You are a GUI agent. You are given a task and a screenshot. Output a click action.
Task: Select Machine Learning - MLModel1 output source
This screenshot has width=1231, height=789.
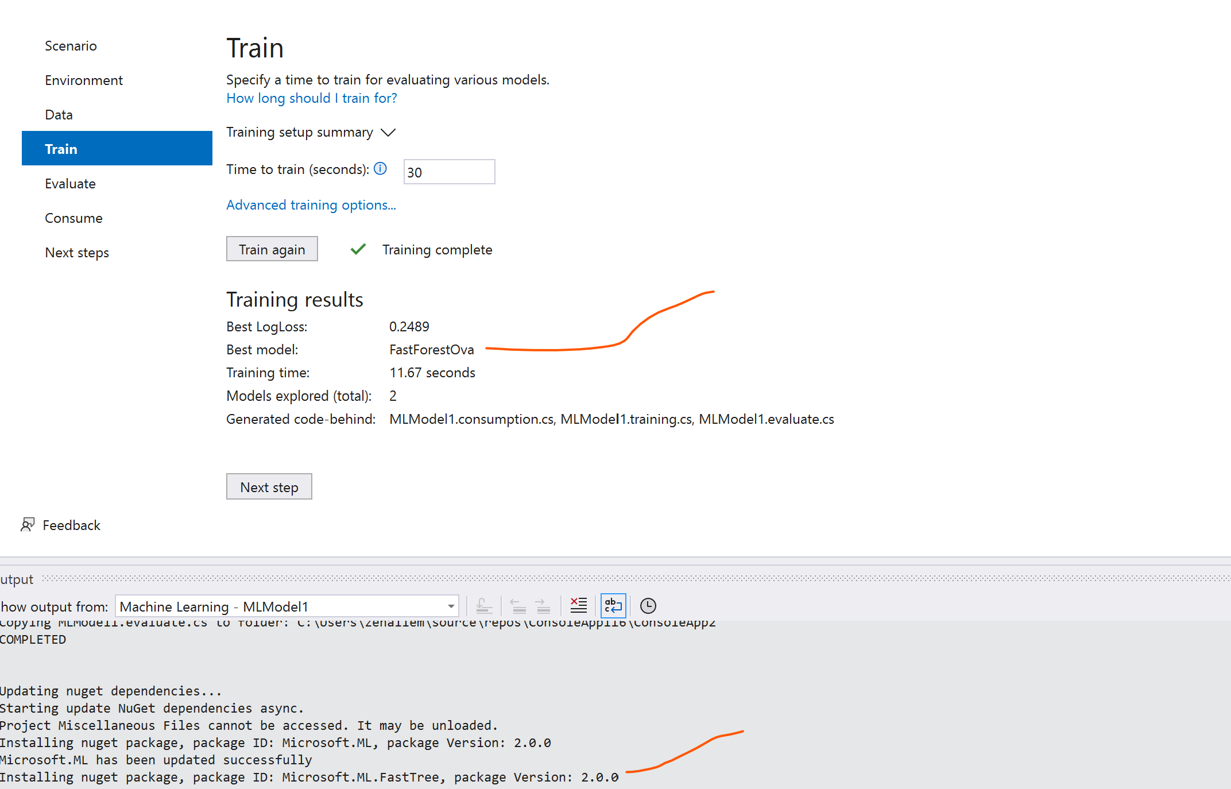[258, 606]
